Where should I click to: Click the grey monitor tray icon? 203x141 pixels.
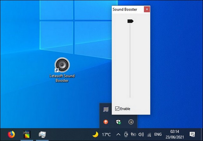[x=106, y=109]
